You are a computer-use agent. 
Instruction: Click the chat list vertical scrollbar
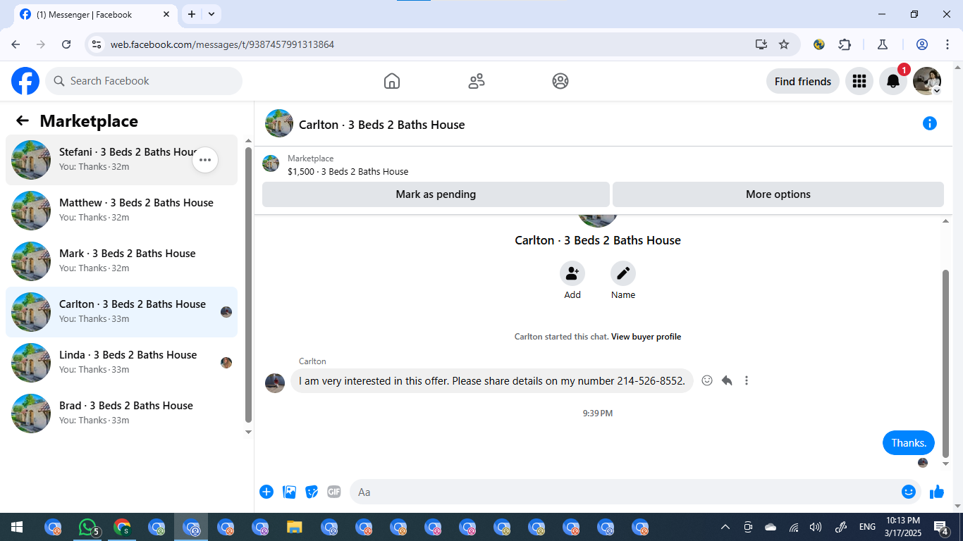pos(248,285)
